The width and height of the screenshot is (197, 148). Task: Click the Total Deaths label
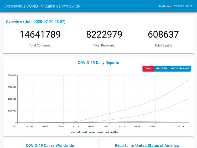click(x=163, y=45)
